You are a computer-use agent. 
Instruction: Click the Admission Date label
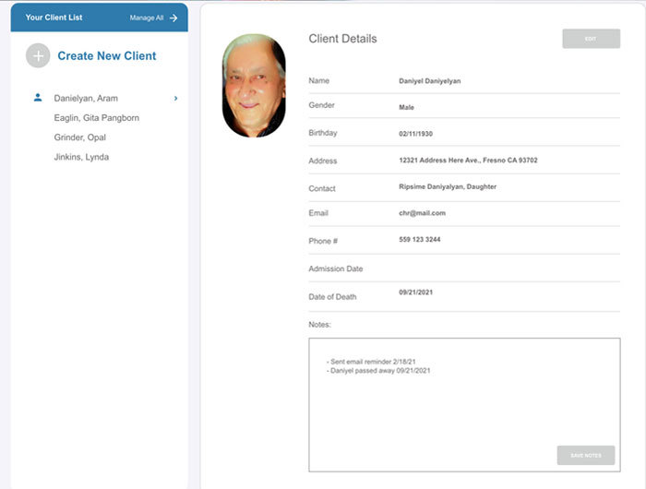coord(336,268)
